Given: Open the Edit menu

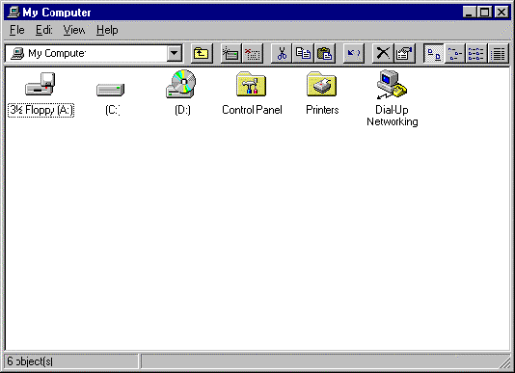Looking at the screenshot, I should click(44, 30).
